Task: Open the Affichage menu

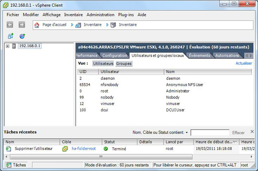Action: (x=52, y=15)
